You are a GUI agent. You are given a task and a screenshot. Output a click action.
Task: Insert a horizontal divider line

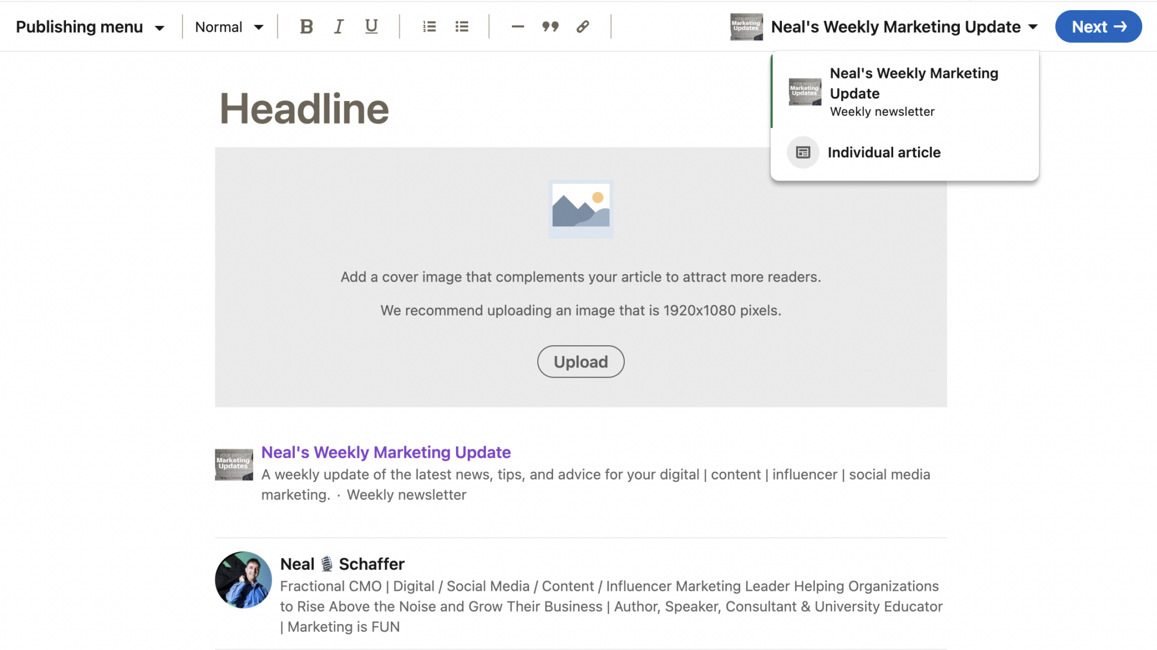pos(517,27)
